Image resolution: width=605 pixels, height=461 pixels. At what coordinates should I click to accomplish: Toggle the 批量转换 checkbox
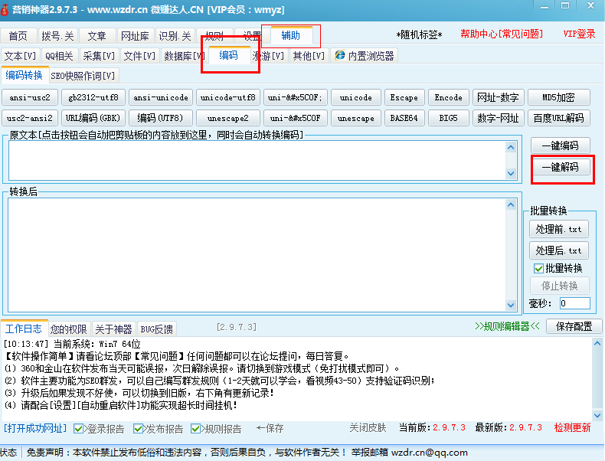click(x=538, y=269)
